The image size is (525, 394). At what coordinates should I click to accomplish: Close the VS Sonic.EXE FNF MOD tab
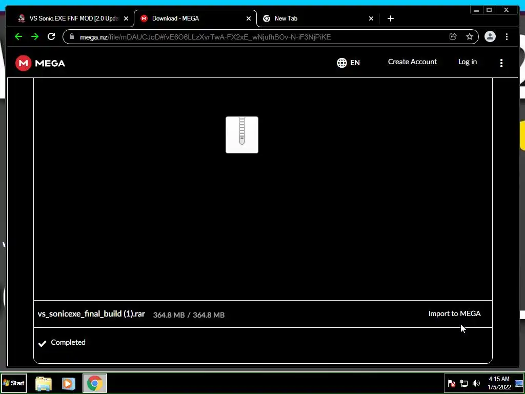126,19
